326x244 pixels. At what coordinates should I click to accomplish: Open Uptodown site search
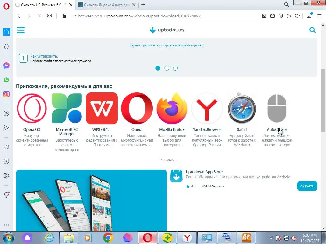point(313,30)
